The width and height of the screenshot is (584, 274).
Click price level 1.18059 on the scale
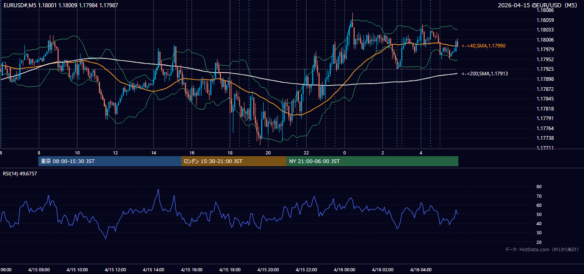(545, 20)
